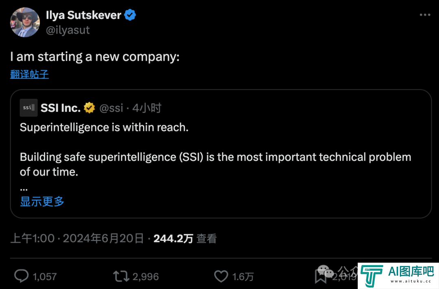
Task: Open the SSI Inc. avatar logo
Action: pos(28,107)
